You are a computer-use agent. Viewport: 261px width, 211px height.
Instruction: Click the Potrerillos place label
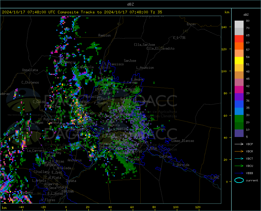tap(53, 119)
